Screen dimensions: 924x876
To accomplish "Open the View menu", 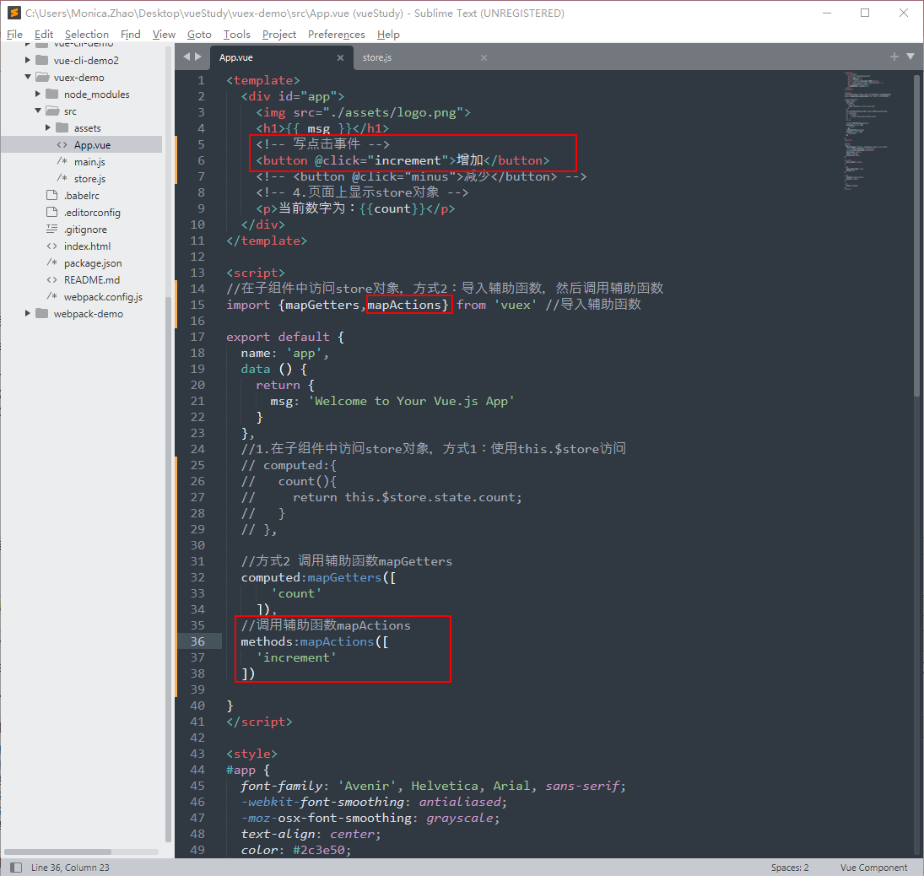I will click(164, 35).
